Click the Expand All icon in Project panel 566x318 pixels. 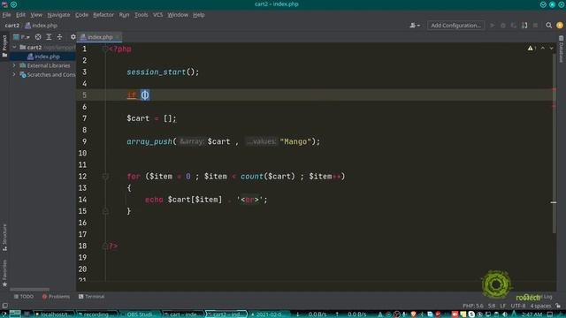click(x=49, y=37)
